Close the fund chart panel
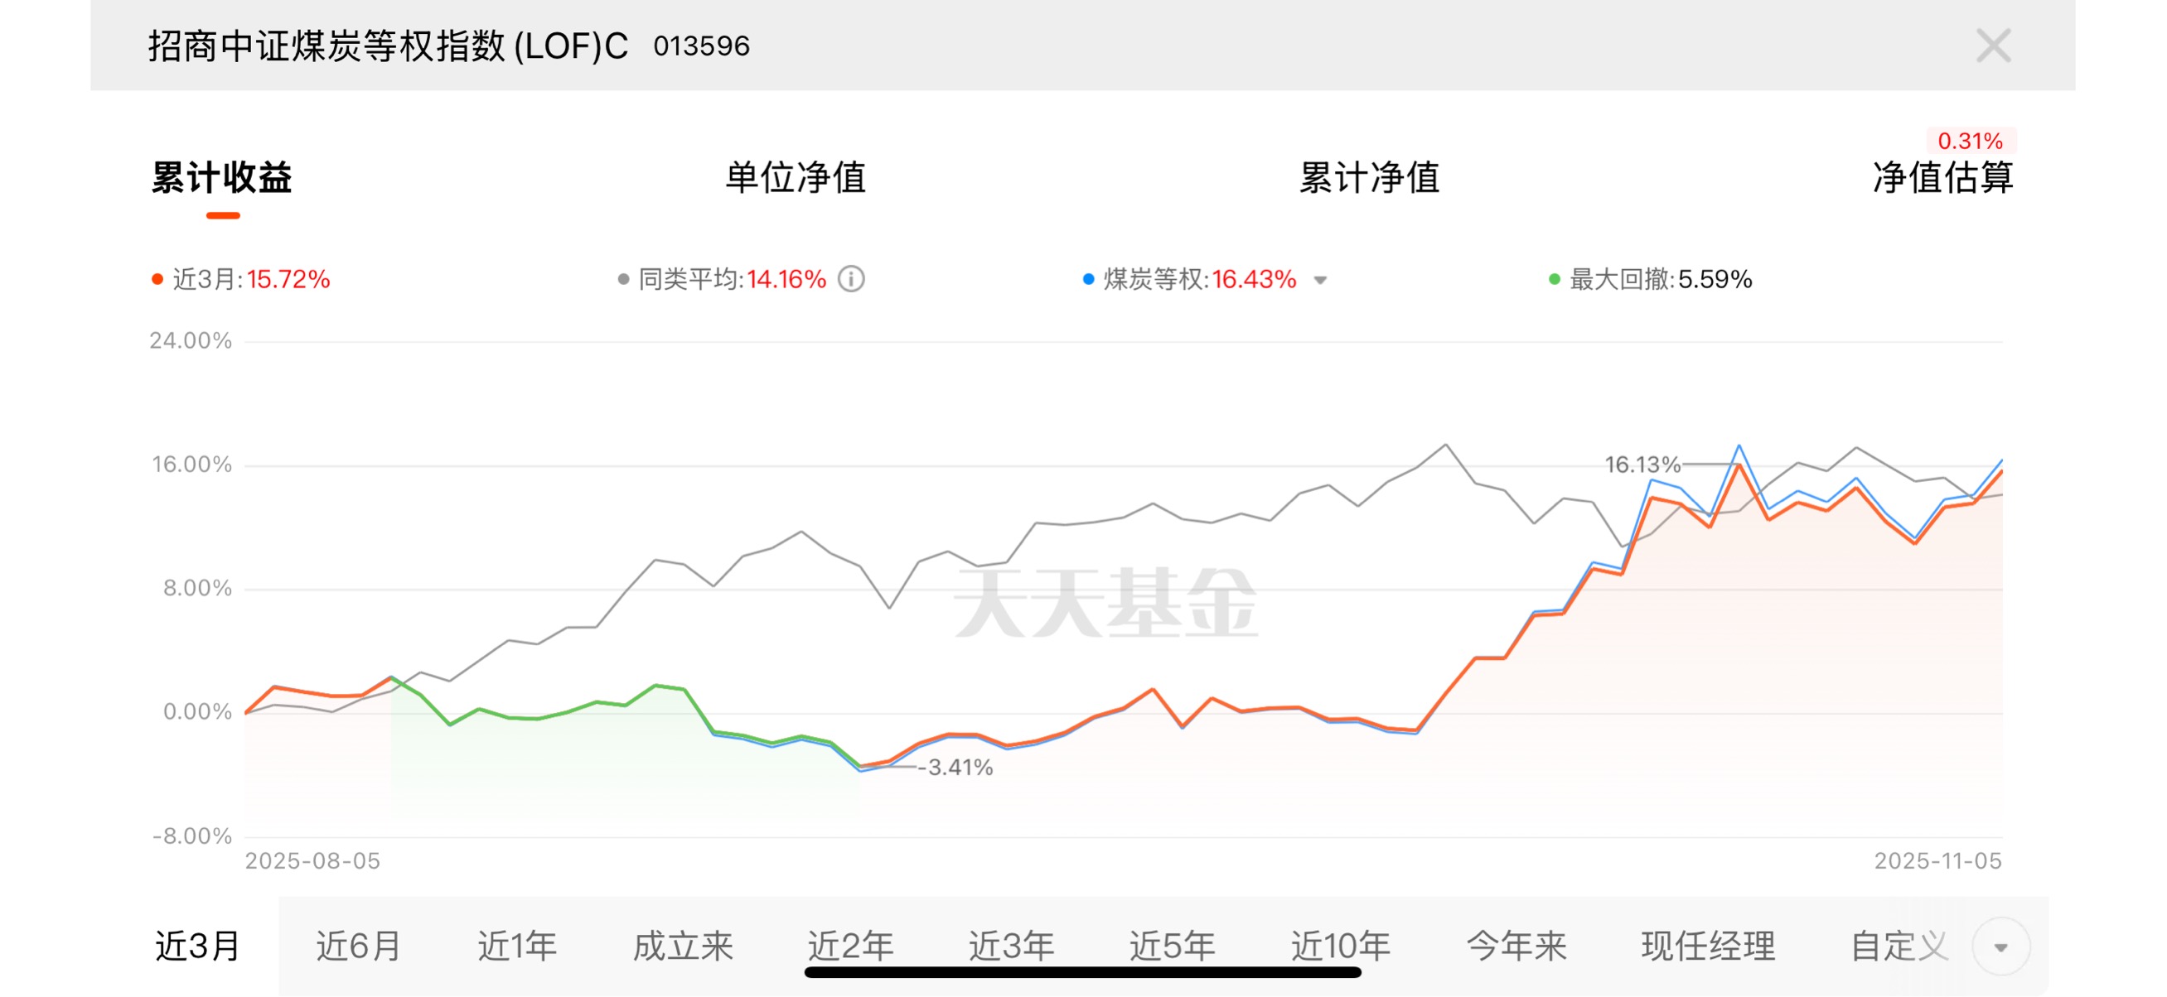Screen dimensions: 2167x997 click(x=1992, y=46)
